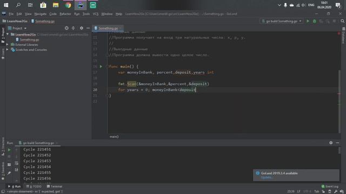The image size is (346, 194).
Task: Expand External Libraries node
Action: [x=7, y=44]
